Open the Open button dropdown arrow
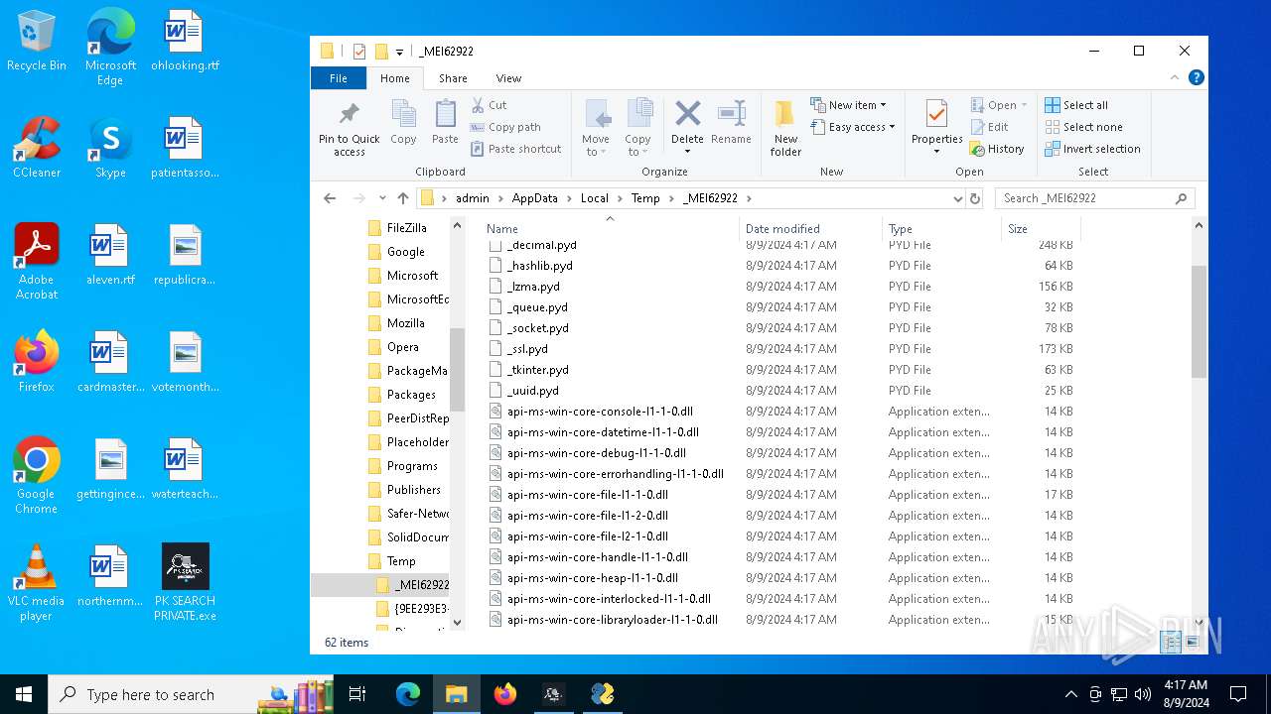The image size is (1271, 714). [x=1024, y=105]
